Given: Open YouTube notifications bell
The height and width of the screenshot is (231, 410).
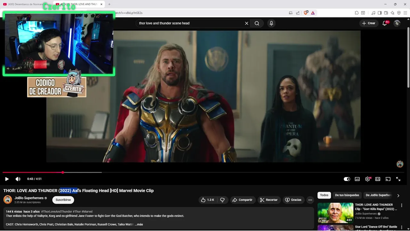Looking at the screenshot, I should coord(385,23).
